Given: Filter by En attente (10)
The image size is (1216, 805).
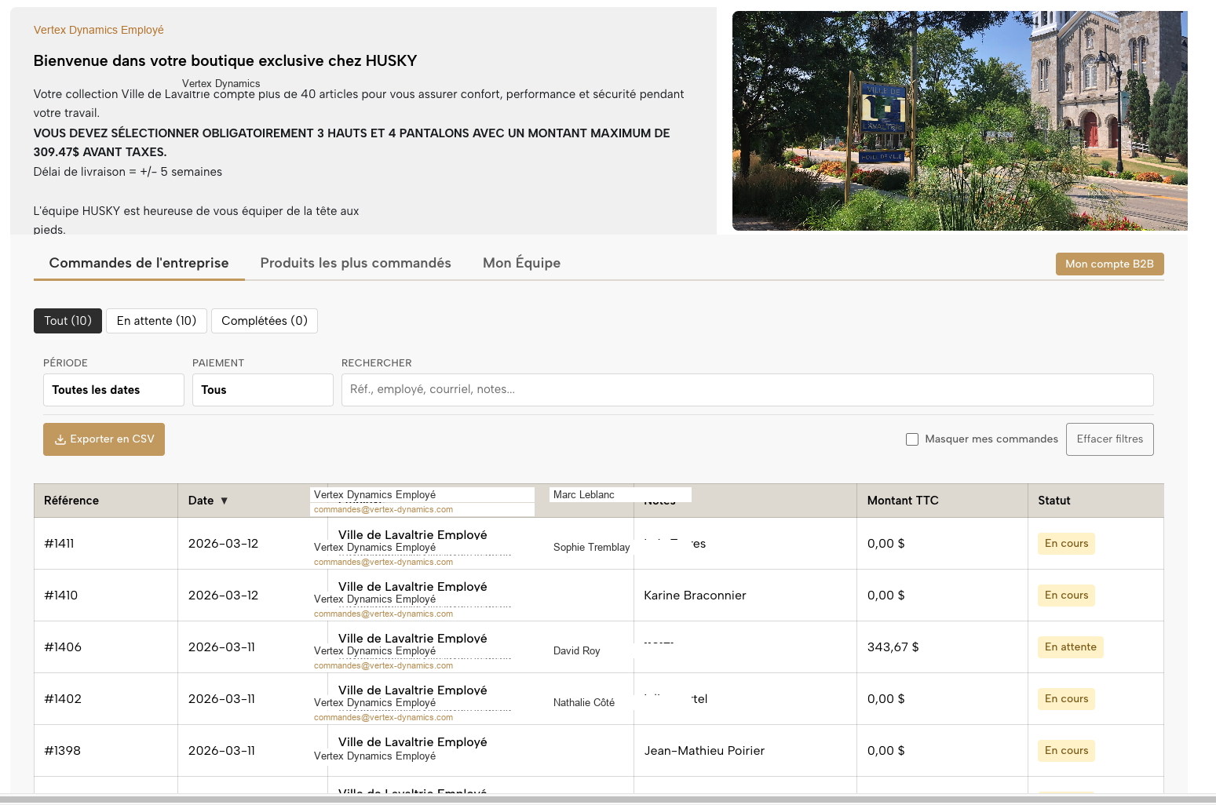Looking at the screenshot, I should click(x=156, y=321).
